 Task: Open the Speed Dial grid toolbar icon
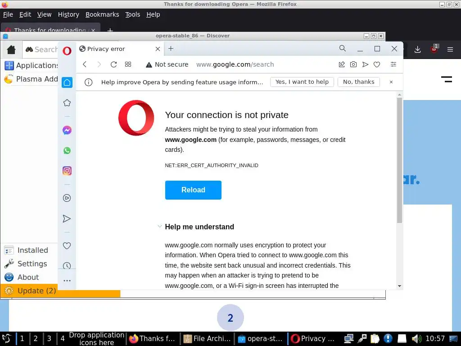point(128,64)
